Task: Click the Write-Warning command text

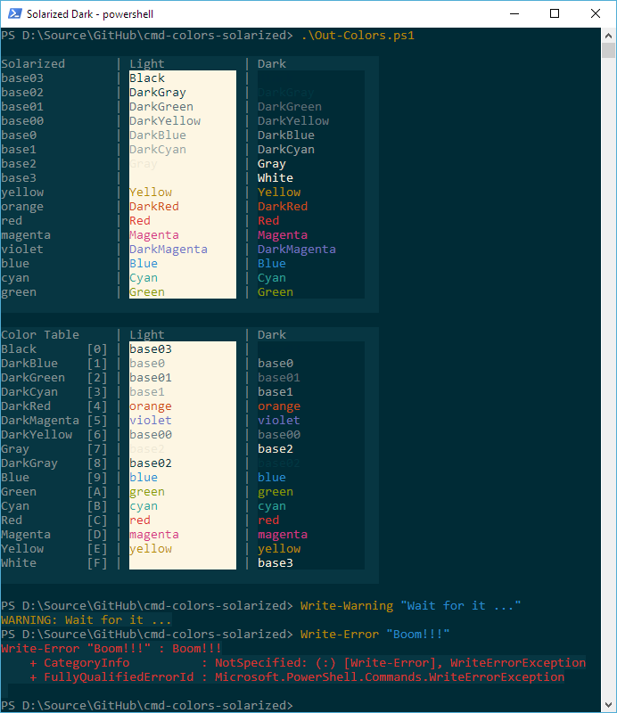Action: click(x=410, y=606)
